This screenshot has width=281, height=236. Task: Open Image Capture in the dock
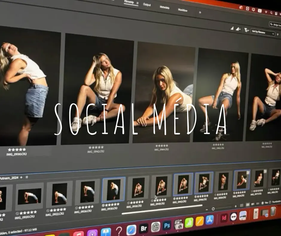coord(178,224)
